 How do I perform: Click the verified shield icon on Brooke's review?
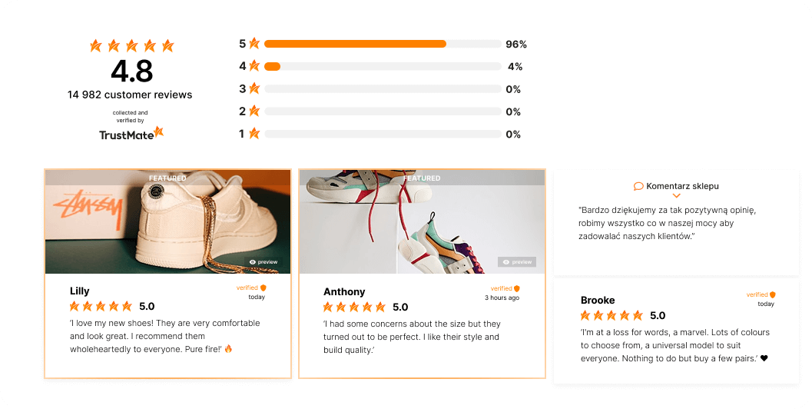point(773,295)
